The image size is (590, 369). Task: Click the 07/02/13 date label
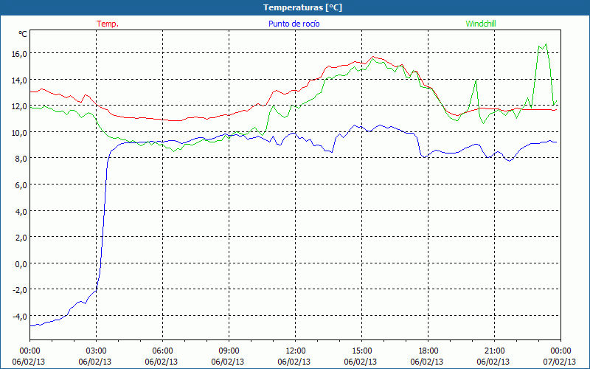click(x=559, y=362)
